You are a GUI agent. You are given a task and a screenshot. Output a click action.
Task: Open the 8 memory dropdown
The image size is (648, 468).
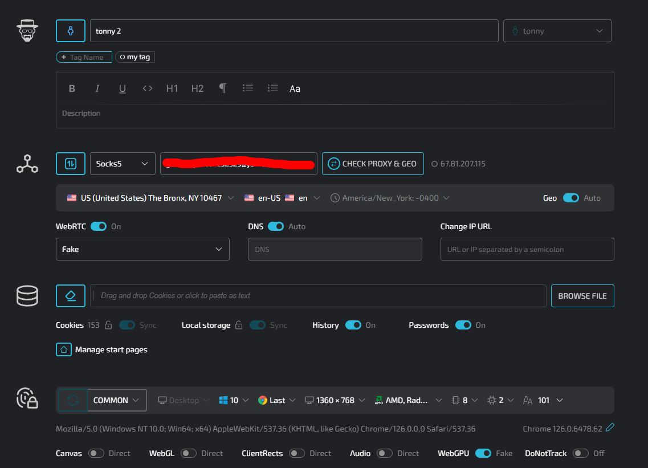(464, 400)
